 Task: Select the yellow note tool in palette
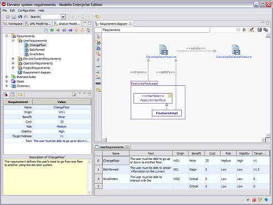point(98,90)
